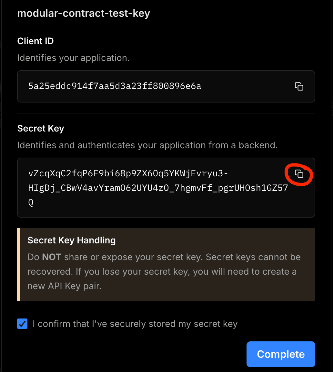The width and height of the screenshot is (333, 372).
Task: Click the "I confirm that I've securely stored" label
Action: click(x=135, y=324)
